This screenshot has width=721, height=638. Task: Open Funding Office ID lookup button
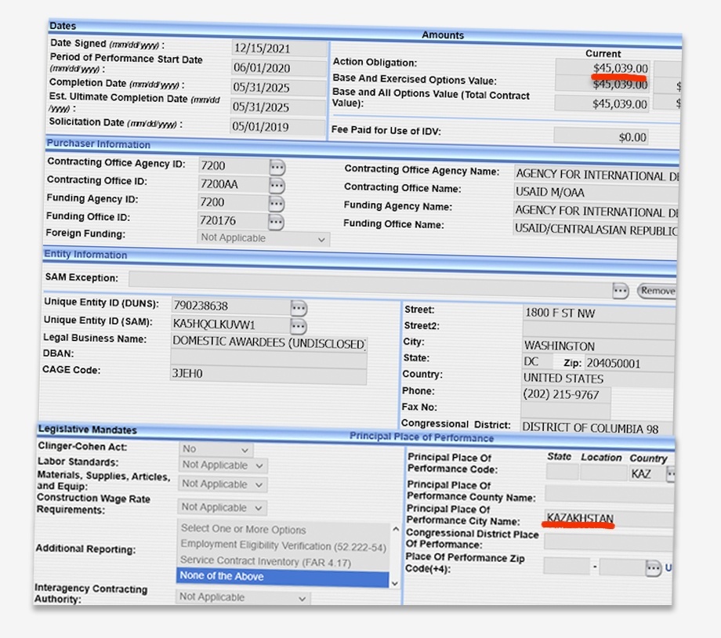click(277, 221)
